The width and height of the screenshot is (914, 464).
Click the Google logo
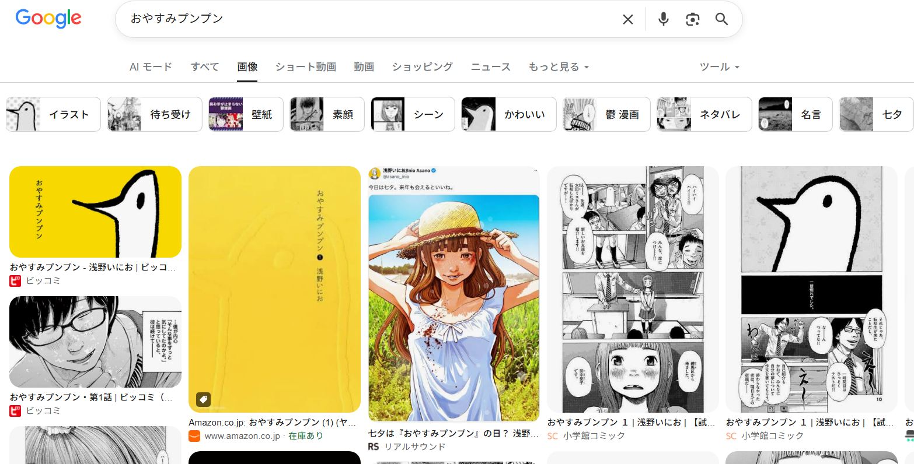(x=48, y=19)
